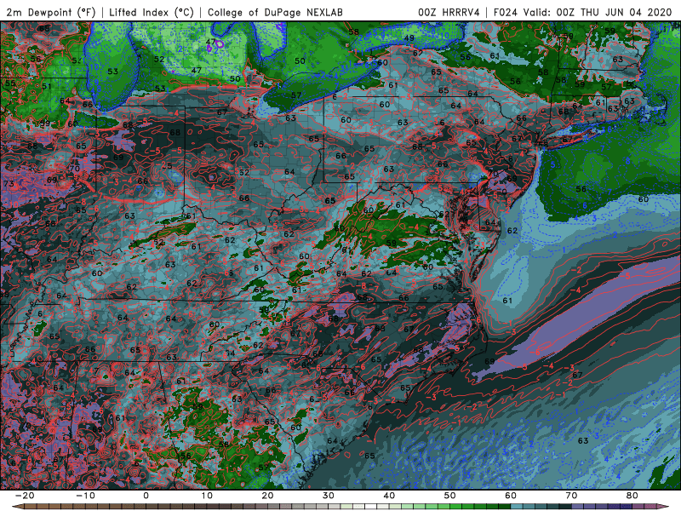Click the '70' label on the color scale

pos(571,496)
